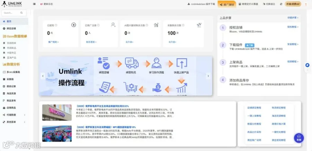312x151 pixels.
Task: Click the magnifier icon in sidebar search
Action: pos(21,13)
